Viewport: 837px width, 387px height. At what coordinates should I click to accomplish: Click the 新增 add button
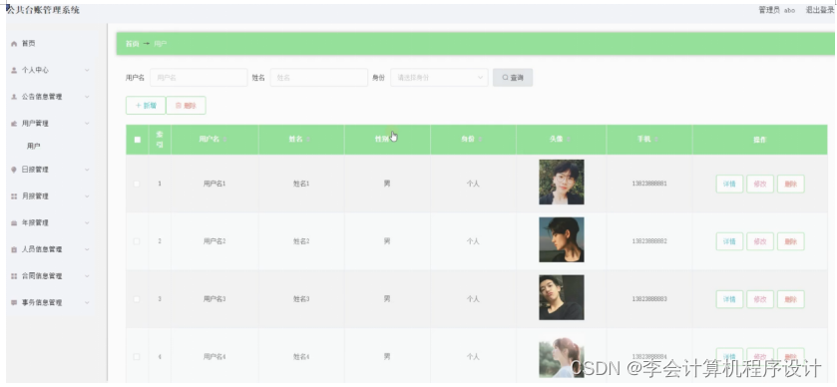click(x=146, y=106)
